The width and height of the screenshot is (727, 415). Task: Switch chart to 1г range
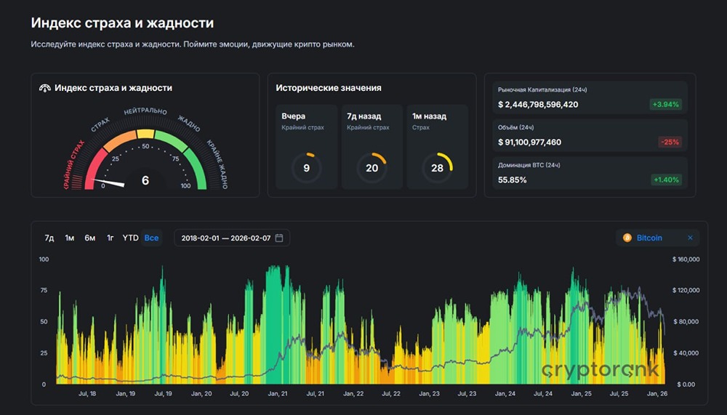pyautogui.click(x=111, y=238)
